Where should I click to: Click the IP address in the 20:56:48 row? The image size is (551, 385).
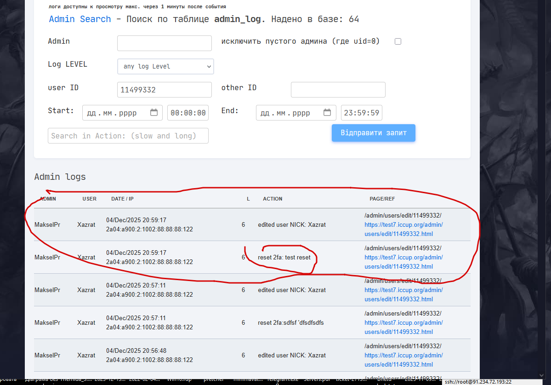[149, 360]
